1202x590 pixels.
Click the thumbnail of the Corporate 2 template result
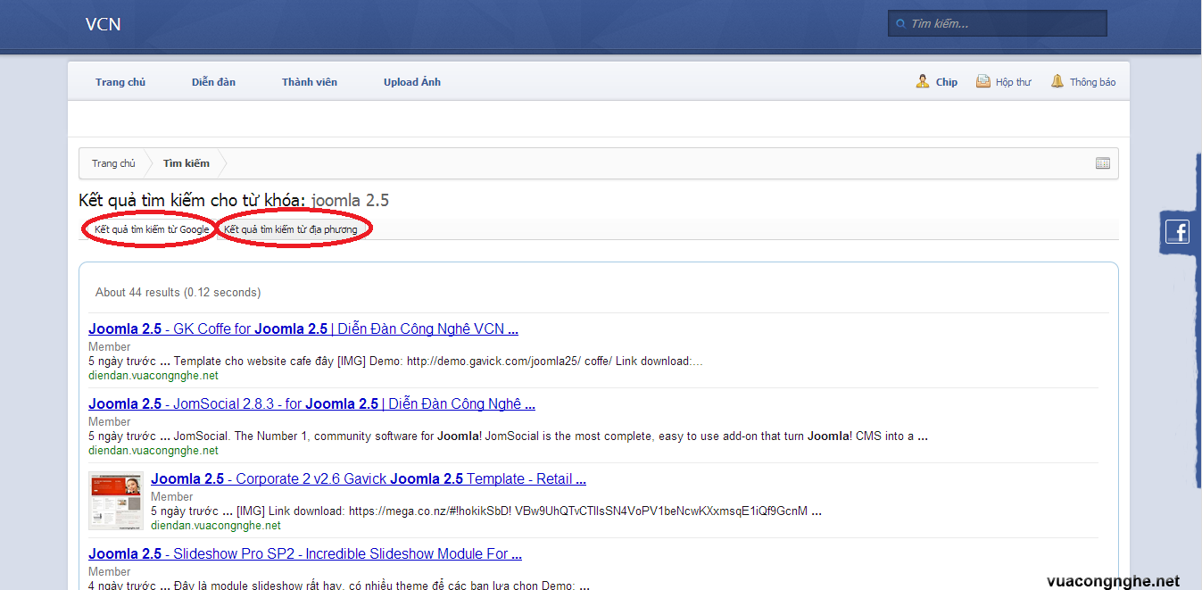pos(116,502)
